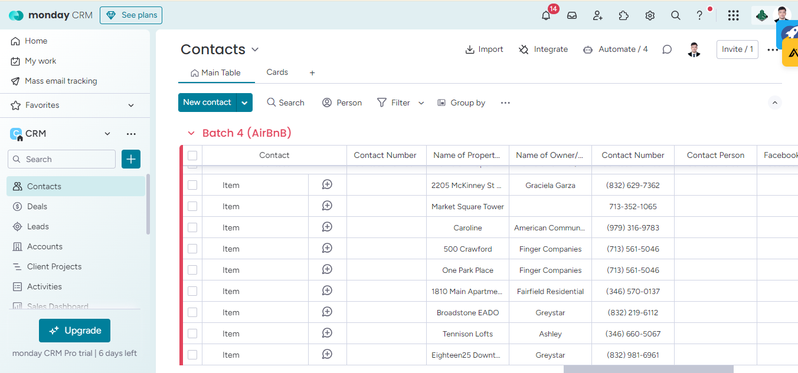Add update for Market Square Tower row
This screenshot has height=373, width=798.
click(x=327, y=206)
